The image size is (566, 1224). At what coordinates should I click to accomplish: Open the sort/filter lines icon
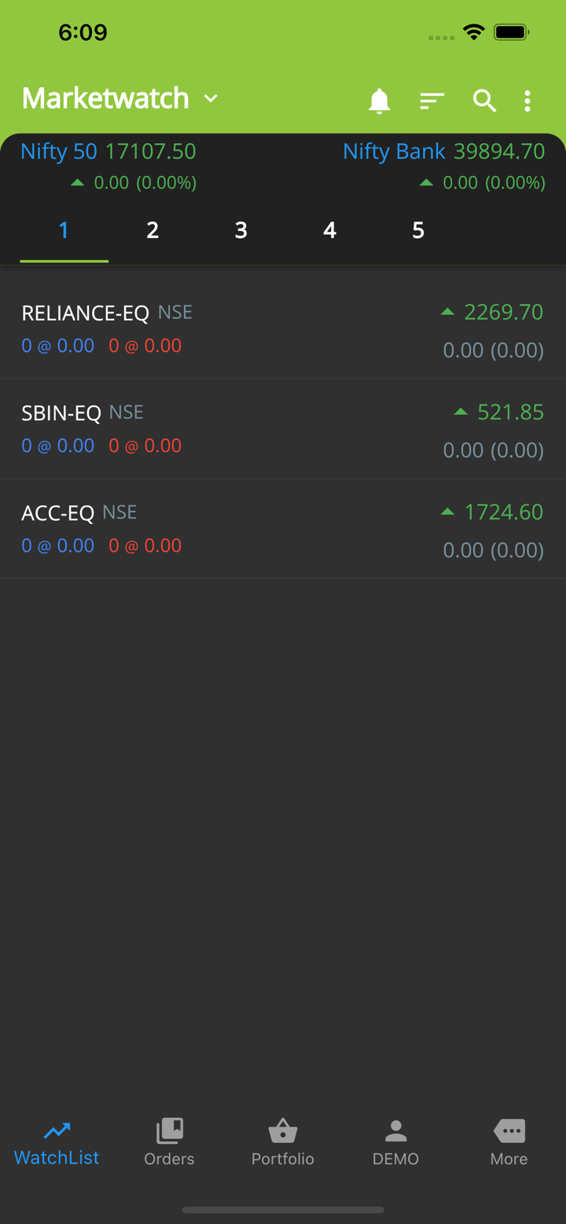pyautogui.click(x=432, y=101)
